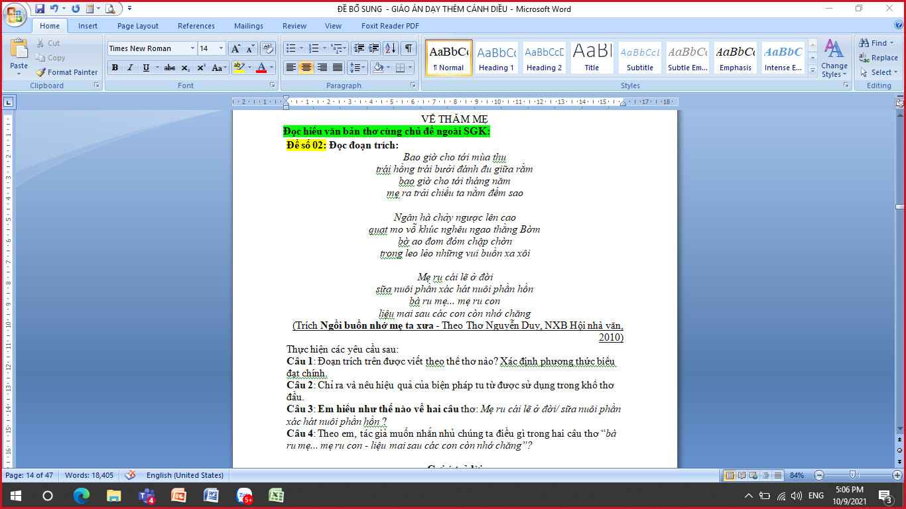Click the 84% zoom level
906x509 pixels.
[x=798, y=475]
